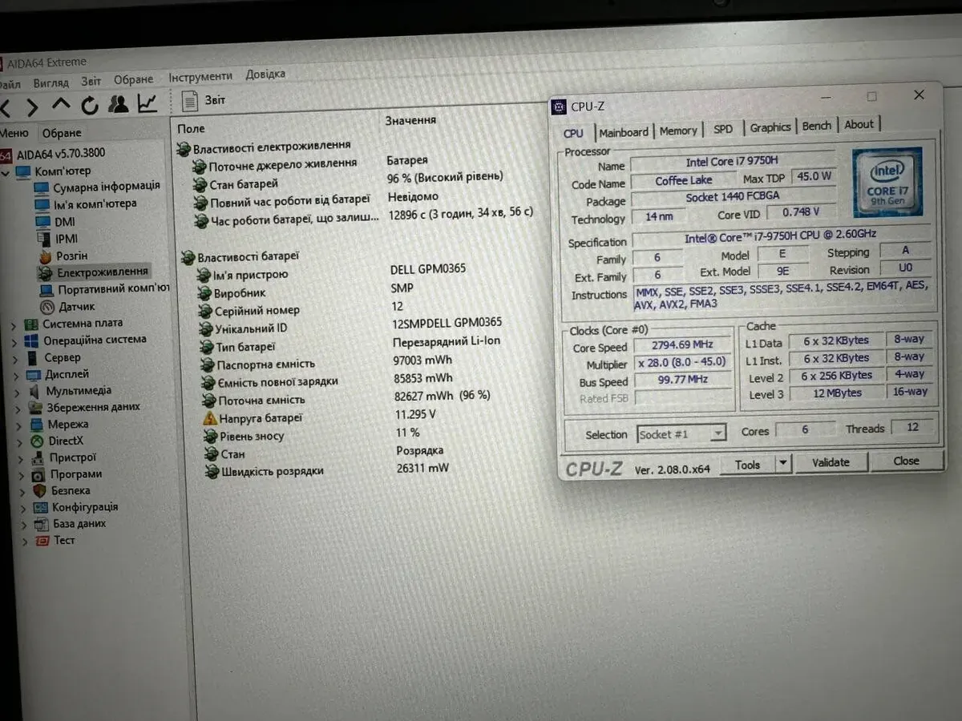
Task: Switch to the Memory tab in CPU-Z
Action: pyautogui.click(x=678, y=131)
